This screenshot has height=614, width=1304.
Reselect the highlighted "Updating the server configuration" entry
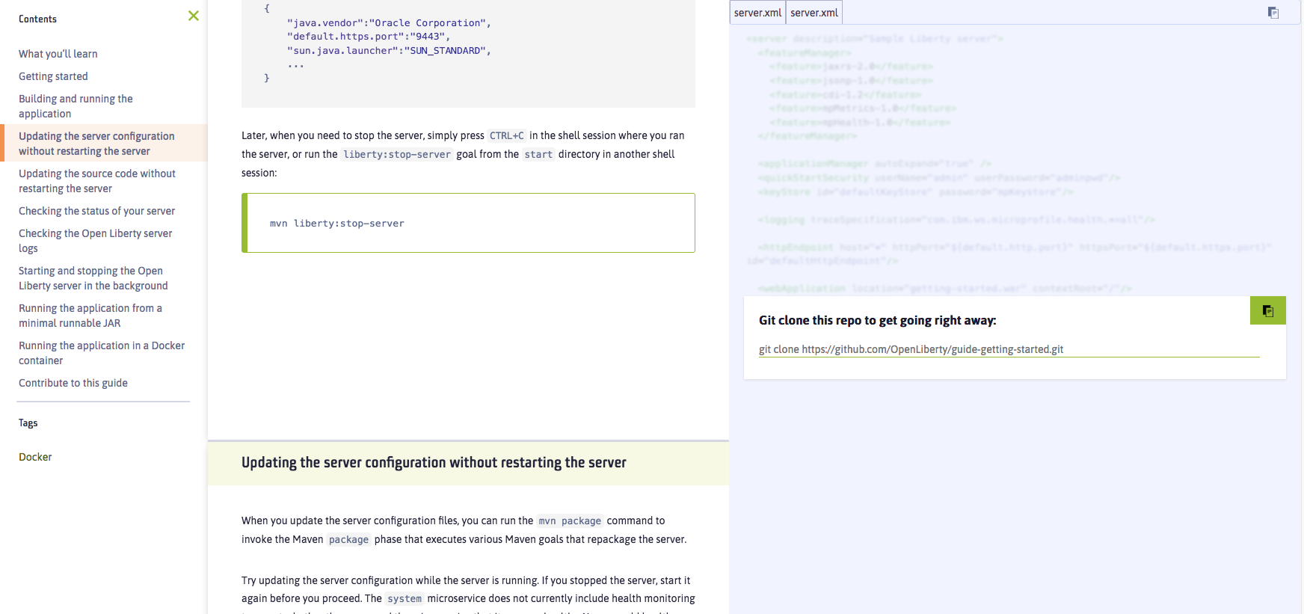point(96,143)
